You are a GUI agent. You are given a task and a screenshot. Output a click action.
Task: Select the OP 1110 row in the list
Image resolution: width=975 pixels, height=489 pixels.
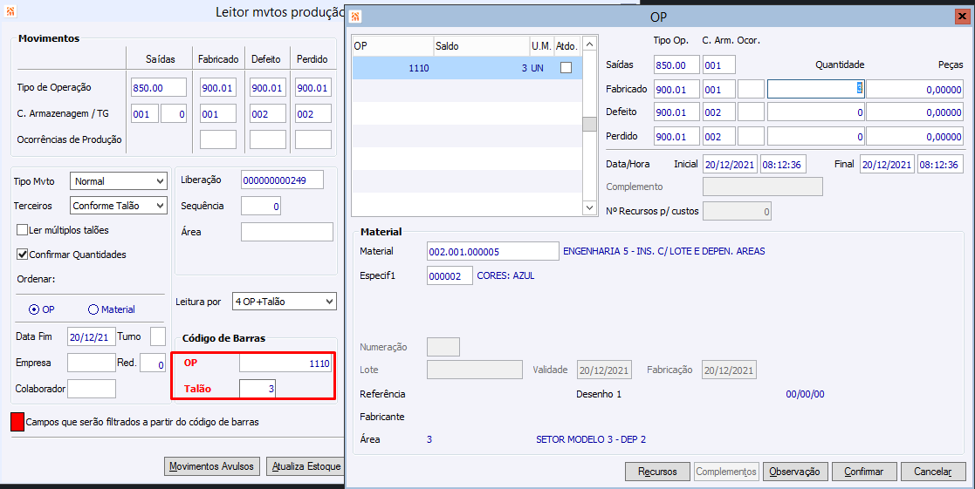click(x=467, y=68)
